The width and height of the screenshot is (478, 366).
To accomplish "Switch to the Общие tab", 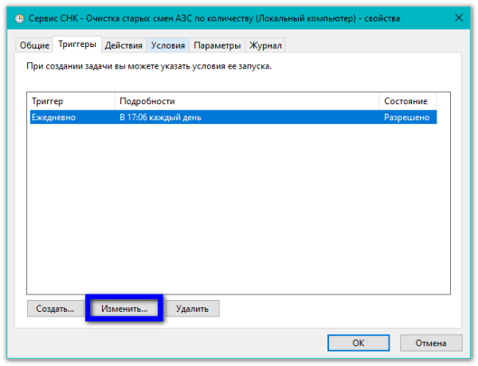I will tap(34, 46).
